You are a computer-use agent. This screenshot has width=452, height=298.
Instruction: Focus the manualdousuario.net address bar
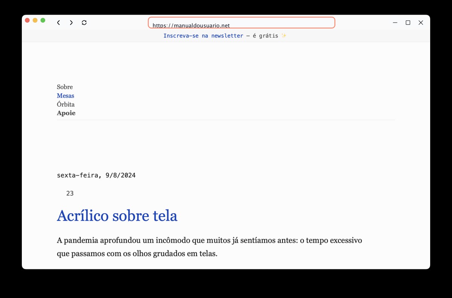241,23
